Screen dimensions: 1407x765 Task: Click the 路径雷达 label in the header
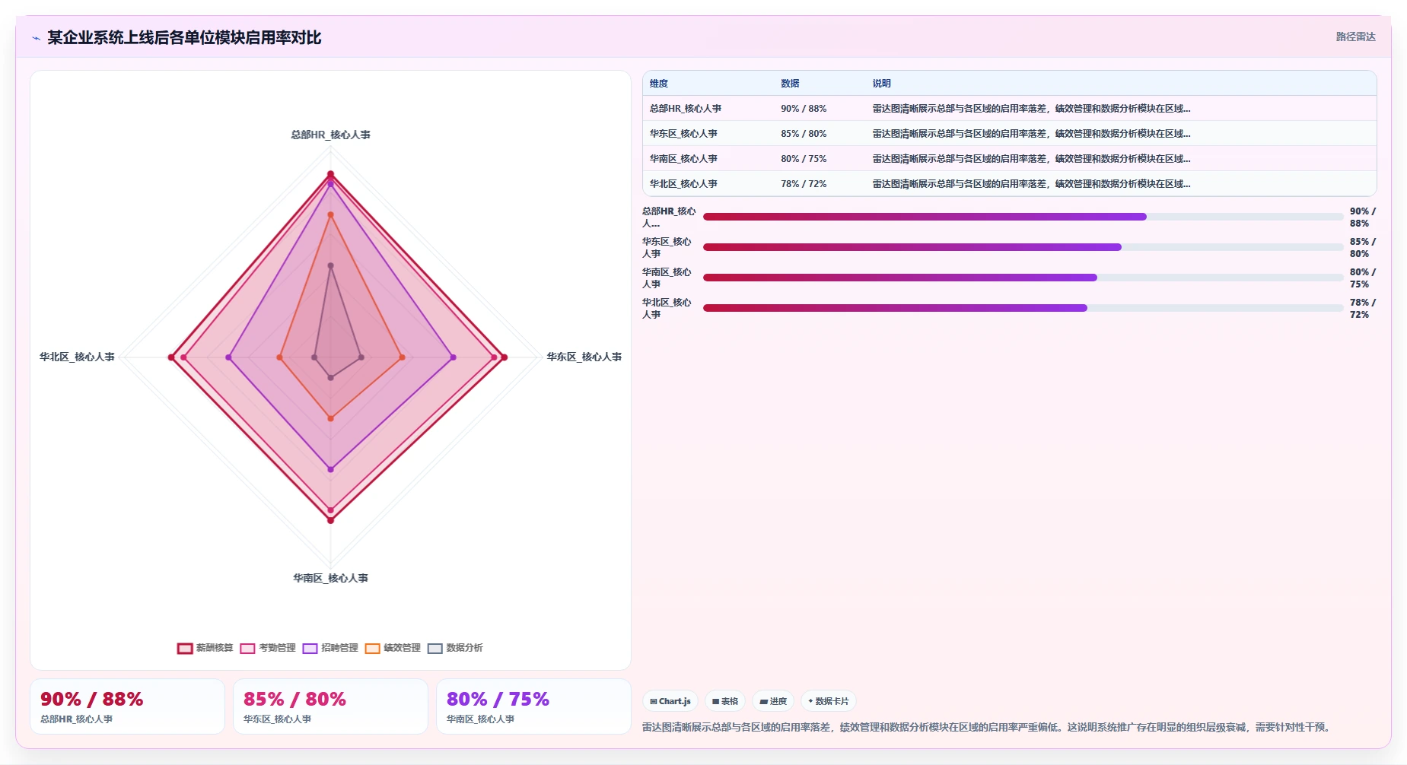(x=1355, y=37)
